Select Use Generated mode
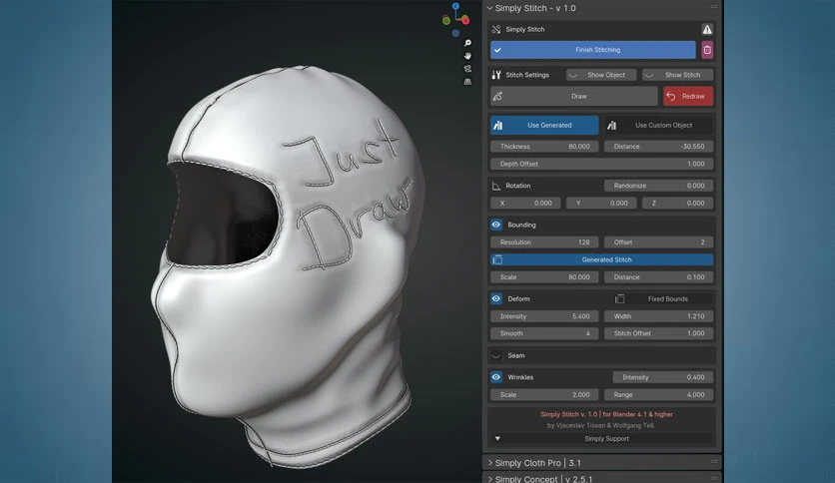Image resolution: width=835 pixels, height=483 pixels. click(x=544, y=126)
